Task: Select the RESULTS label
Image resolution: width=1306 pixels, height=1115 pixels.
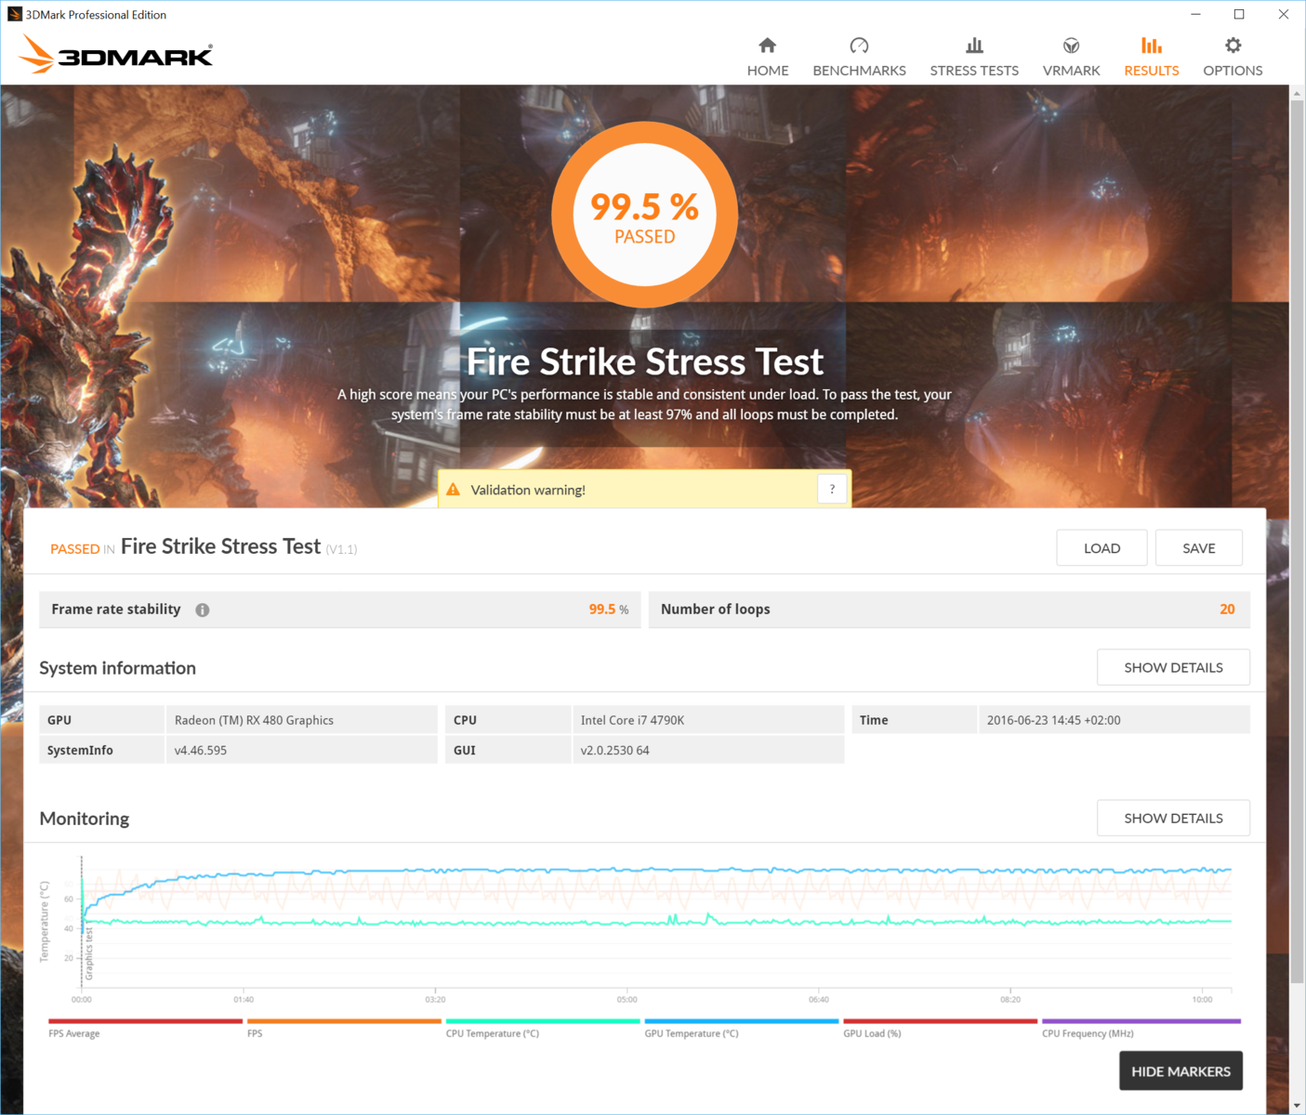Action: 1151,71
